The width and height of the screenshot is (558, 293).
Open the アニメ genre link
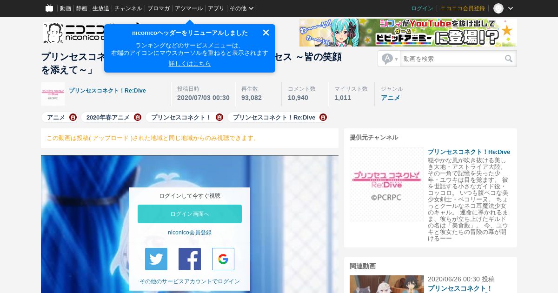391,98
